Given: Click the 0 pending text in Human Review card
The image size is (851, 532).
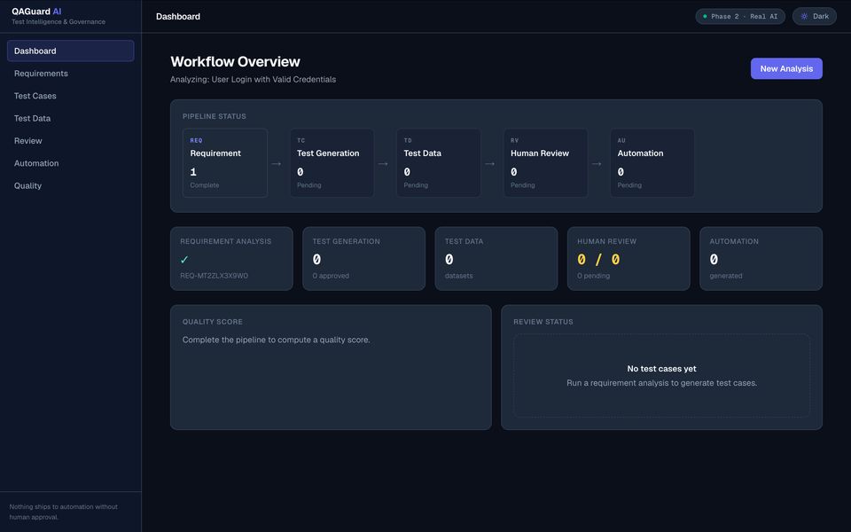Looking at the screenshot, I should (x=593, y=276).
